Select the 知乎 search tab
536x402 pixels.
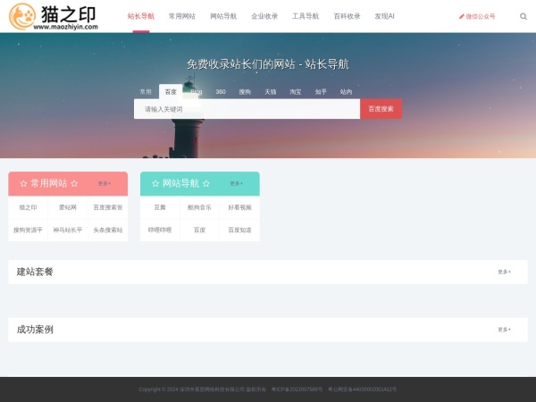pos(321,92)
